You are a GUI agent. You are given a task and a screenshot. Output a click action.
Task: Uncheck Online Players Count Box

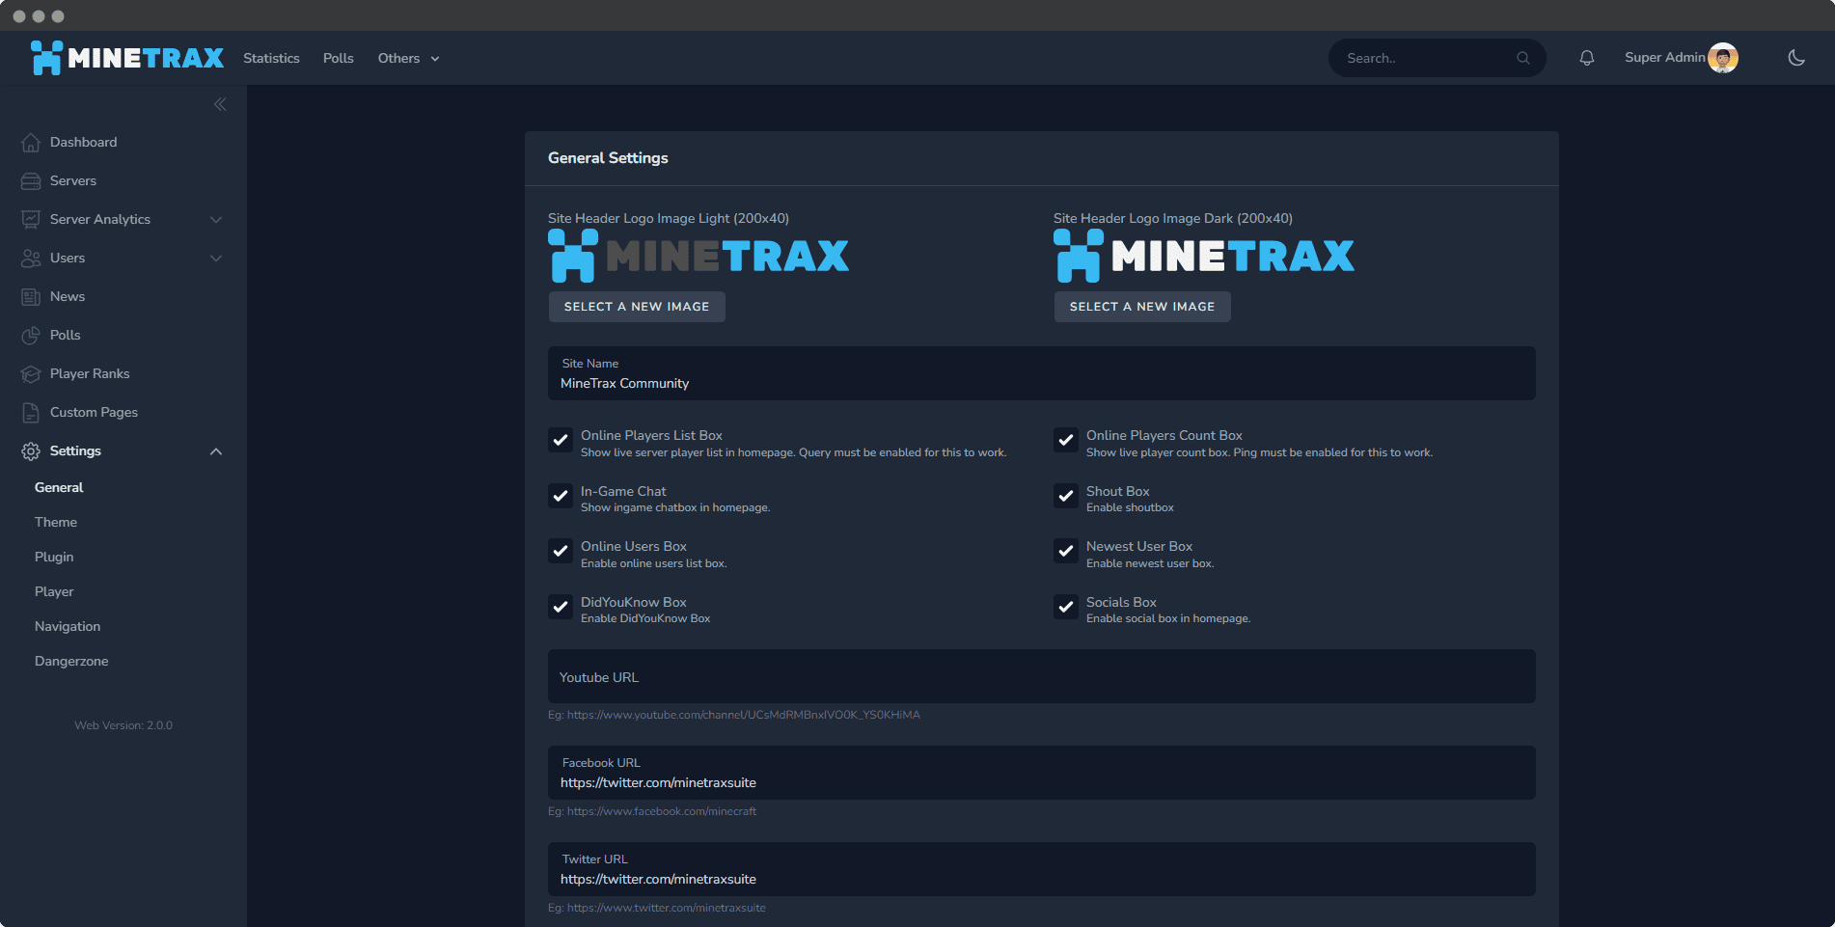tap(1066, 440)
